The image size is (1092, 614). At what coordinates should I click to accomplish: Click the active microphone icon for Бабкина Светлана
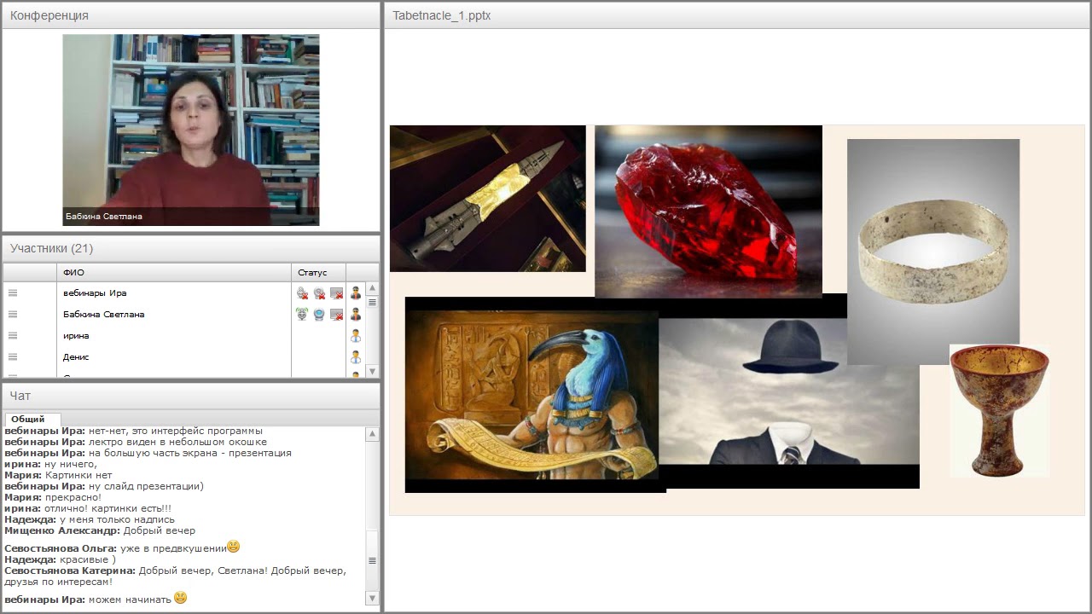point(302,315)
